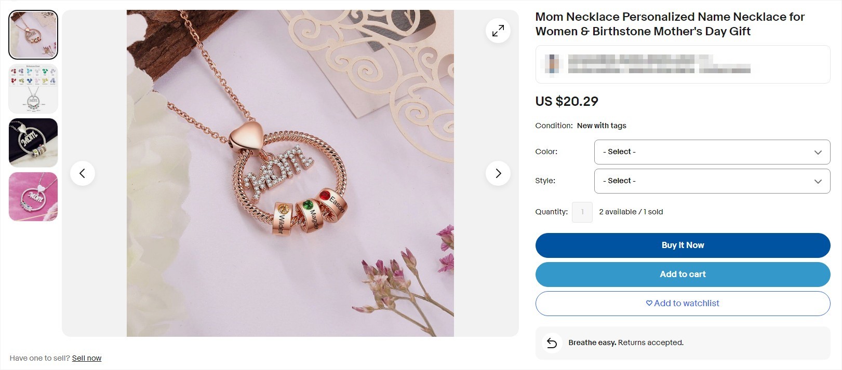Viewport: 842px width, 370px height.
Task: Expand the product image to fullscreen
Action: (498, 30)
